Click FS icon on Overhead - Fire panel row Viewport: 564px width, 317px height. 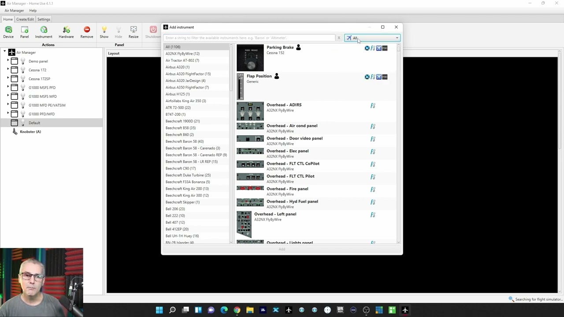[x=373, y=190]
